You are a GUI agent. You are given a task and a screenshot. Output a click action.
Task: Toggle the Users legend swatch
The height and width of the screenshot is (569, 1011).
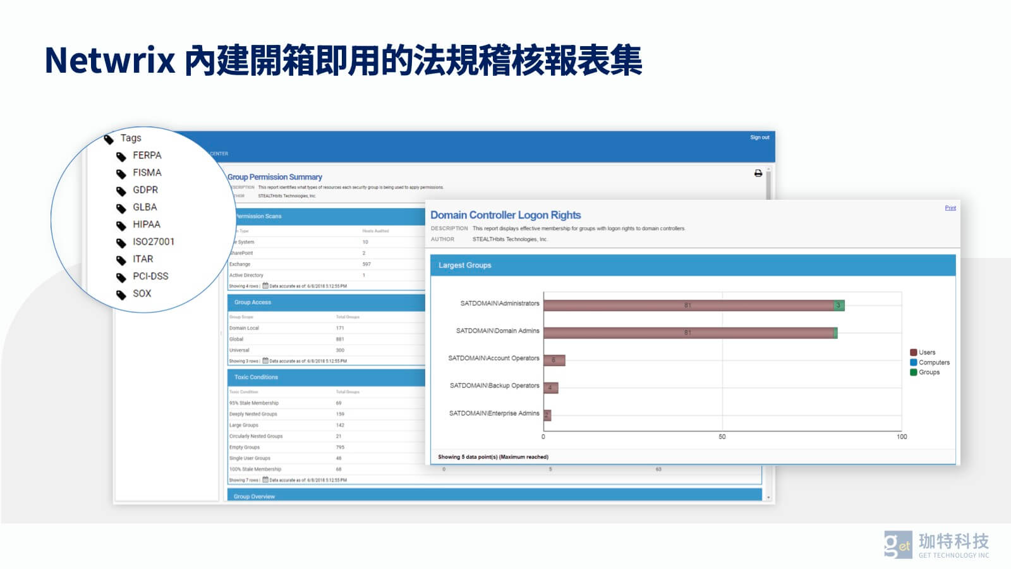coord(913,353)
